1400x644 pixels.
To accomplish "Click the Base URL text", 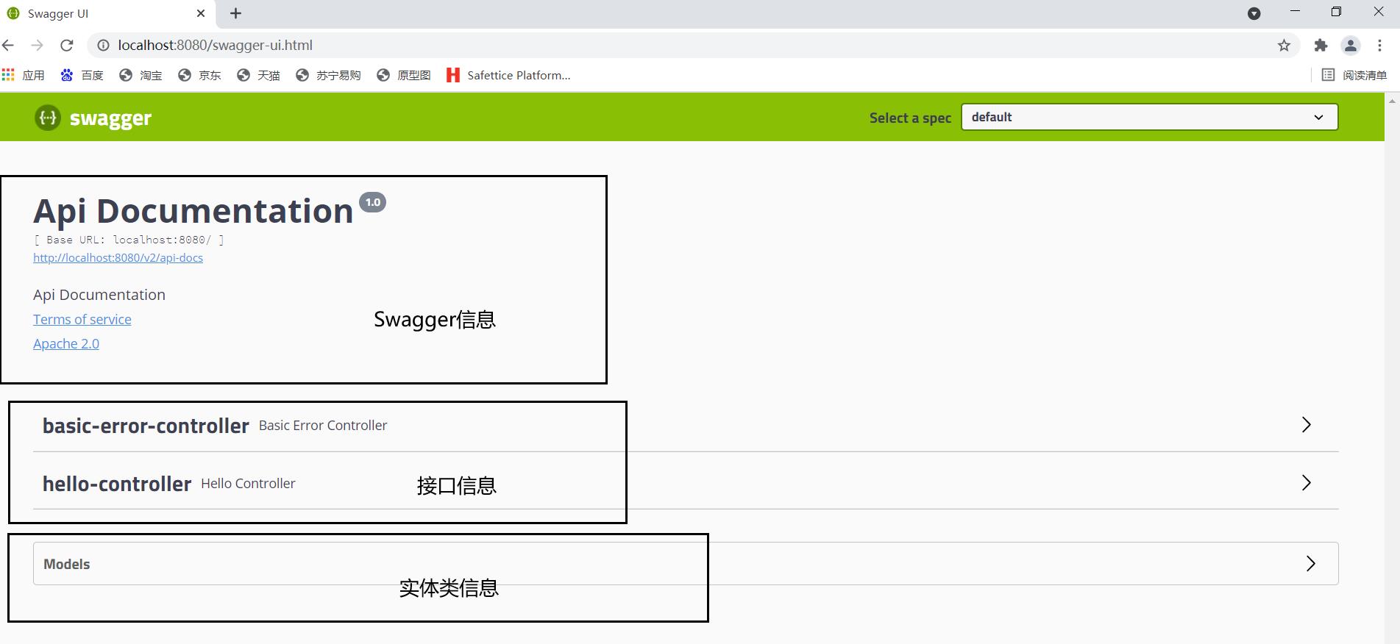I will 129,240.
